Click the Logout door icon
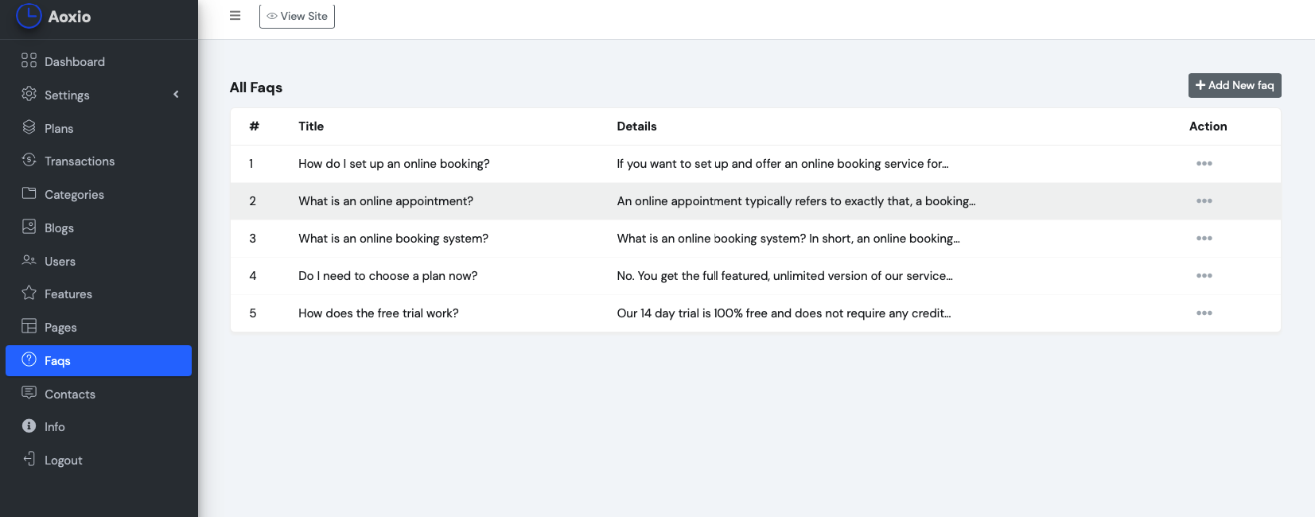The image size is (1315, 517). click(29, 459)
